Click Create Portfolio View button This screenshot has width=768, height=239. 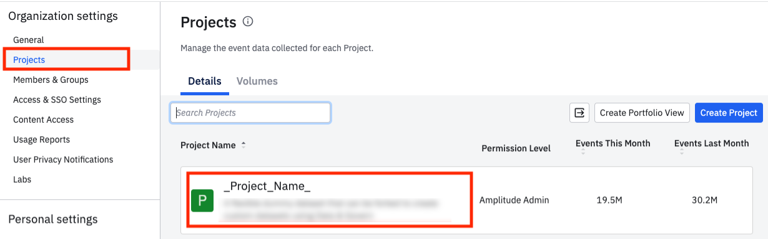[x=642, y=113]
